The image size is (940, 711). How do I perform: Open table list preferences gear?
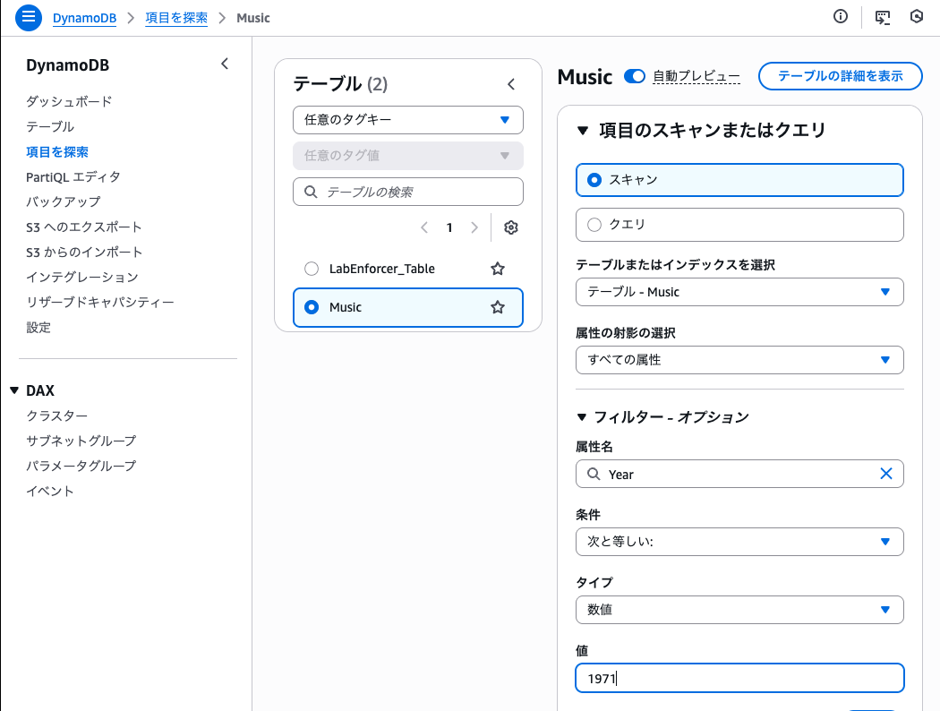[x=511, y=227]
